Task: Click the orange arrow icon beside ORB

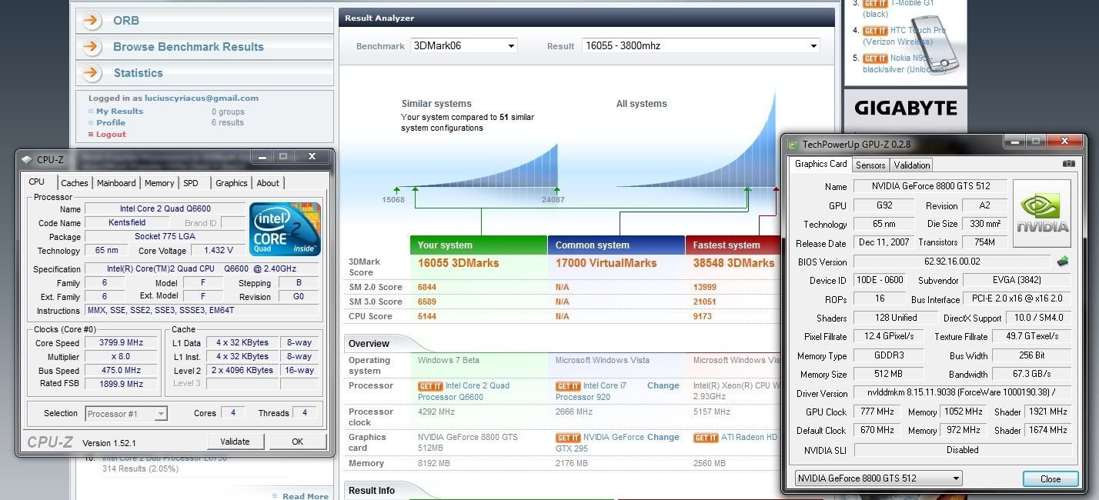Action: click(92, 21)
